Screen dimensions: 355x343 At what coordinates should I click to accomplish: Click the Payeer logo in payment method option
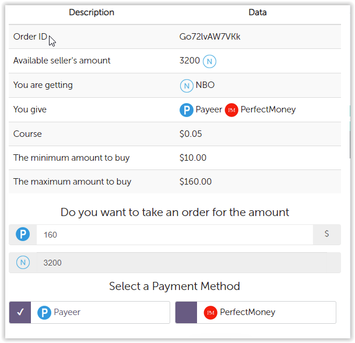pyautogui.click(x=44, y=313)
